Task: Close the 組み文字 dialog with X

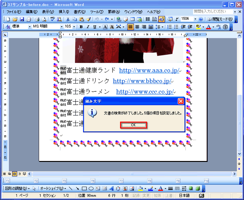Action: pyautogui.click(x=181, y=101)
